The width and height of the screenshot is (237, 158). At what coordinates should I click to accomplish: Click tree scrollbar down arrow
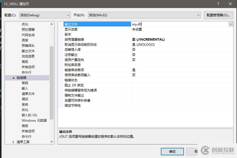(x=51, y=142)
